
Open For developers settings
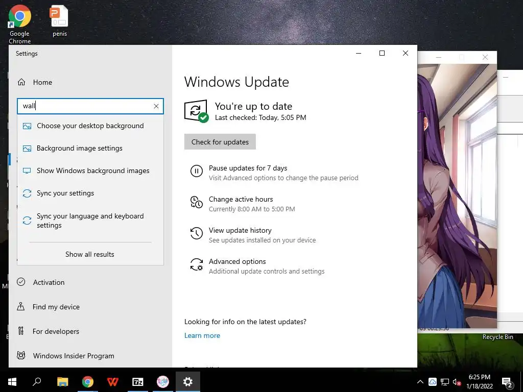pos(56,331)
